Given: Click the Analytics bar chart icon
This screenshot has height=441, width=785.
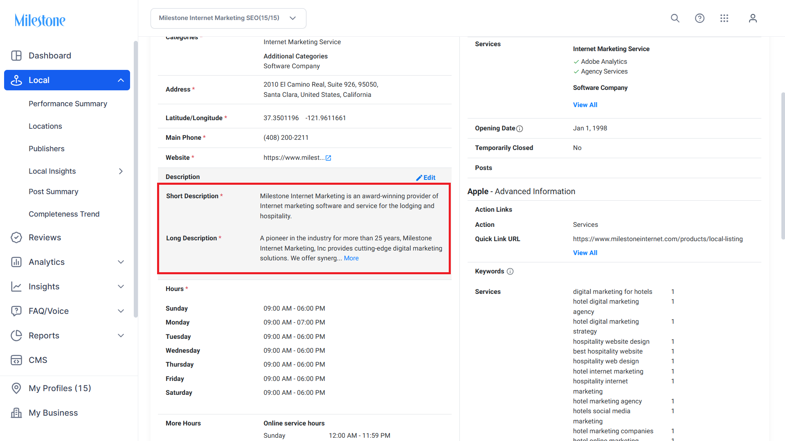Looking at the screenshot, I should 16,262.
